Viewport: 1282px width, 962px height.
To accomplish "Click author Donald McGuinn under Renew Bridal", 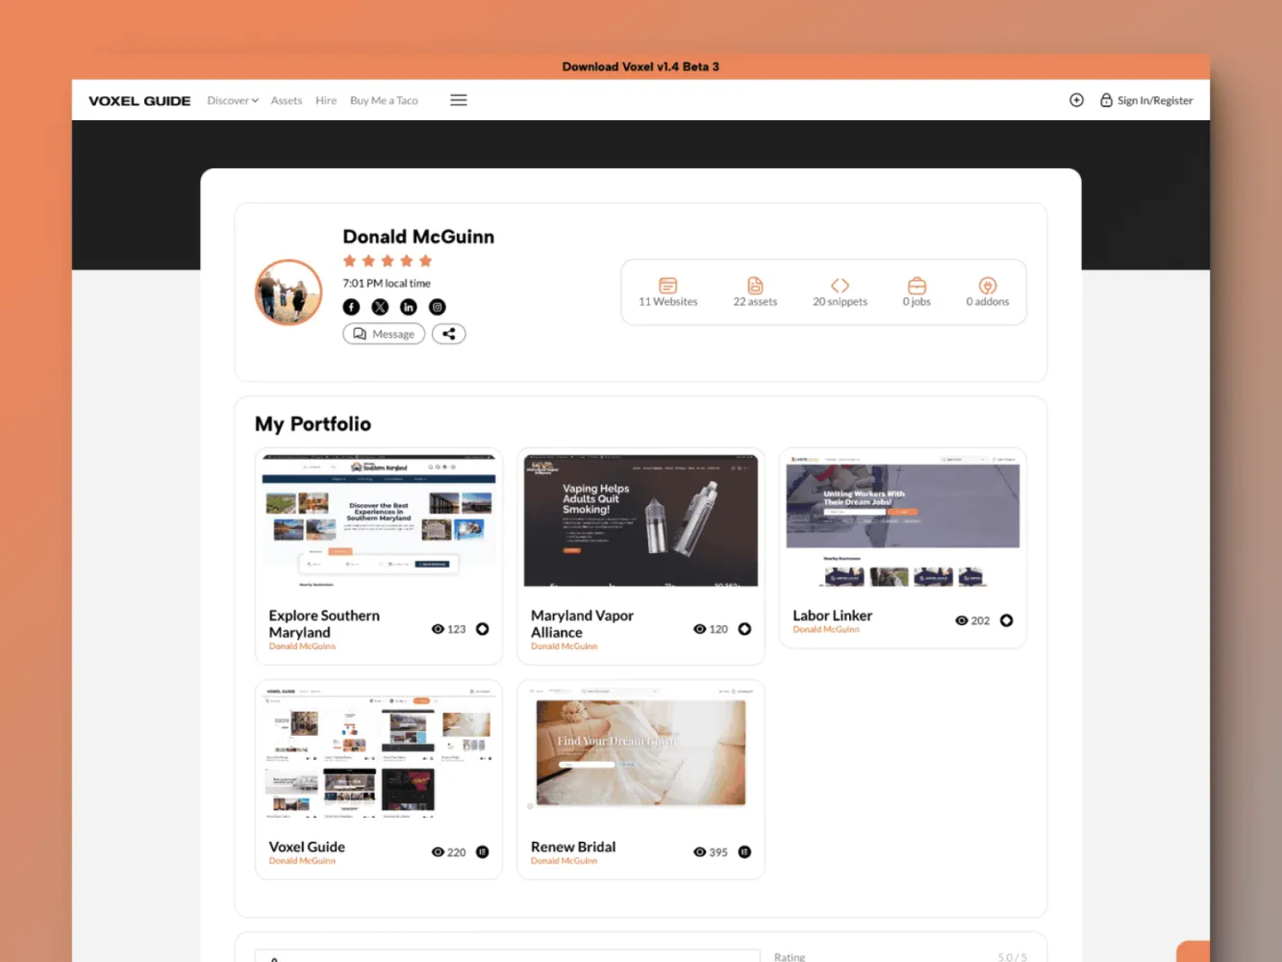I will pos(564,861).
